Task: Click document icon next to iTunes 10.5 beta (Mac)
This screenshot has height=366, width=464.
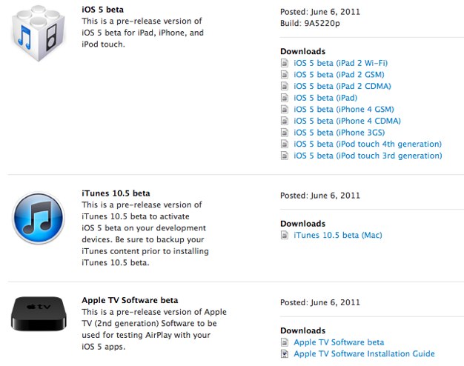Action: 285,236
